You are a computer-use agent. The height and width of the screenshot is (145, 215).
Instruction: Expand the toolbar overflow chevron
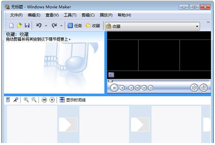(208, 22)
